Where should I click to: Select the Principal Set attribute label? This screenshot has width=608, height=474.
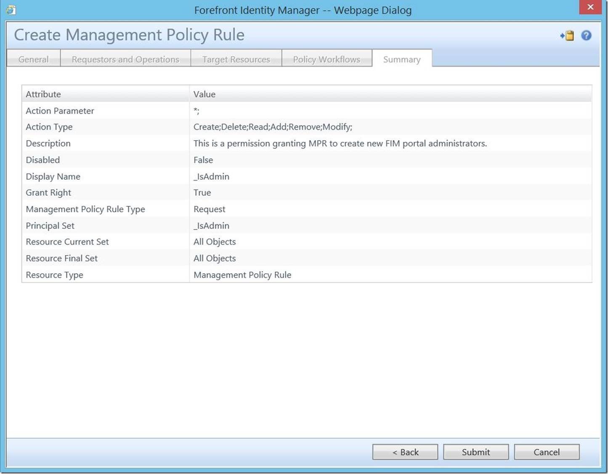(x=50, y=226)
